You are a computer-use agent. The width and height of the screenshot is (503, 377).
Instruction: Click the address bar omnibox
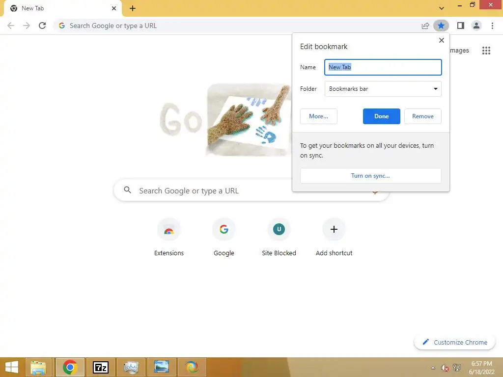tap(237, 26)
